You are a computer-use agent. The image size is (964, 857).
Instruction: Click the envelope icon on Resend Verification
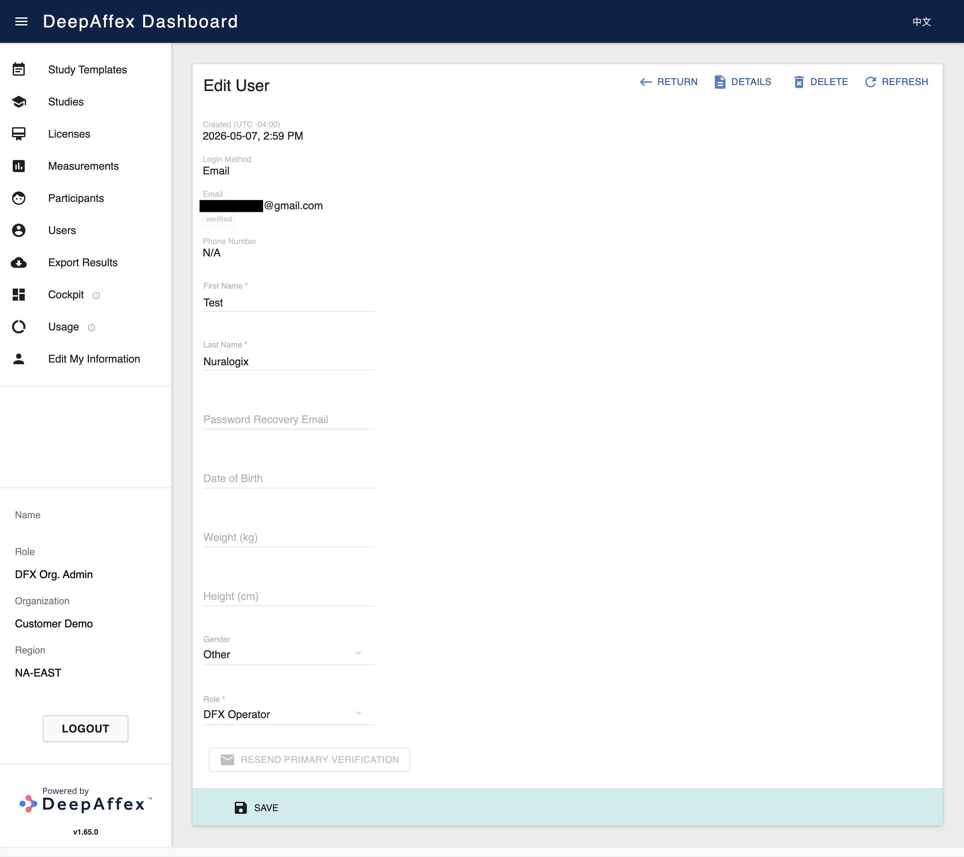point(227,759)
